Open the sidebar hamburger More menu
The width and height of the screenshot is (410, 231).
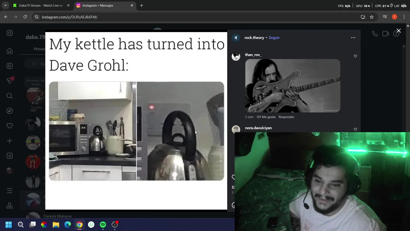tap(10, 191)
